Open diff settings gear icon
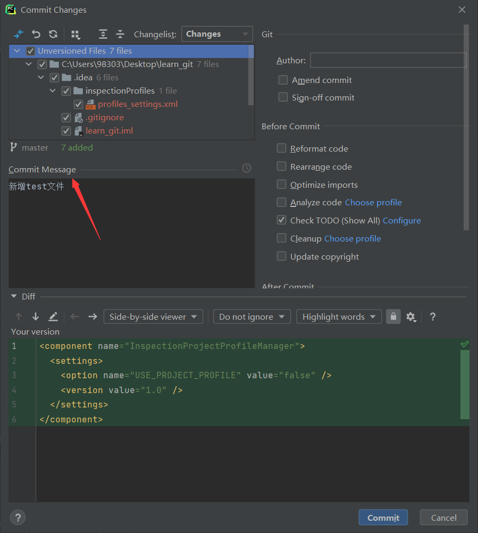 click(410, 317)
